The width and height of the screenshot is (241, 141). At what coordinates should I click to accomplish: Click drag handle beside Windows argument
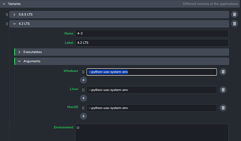point(83,72)
